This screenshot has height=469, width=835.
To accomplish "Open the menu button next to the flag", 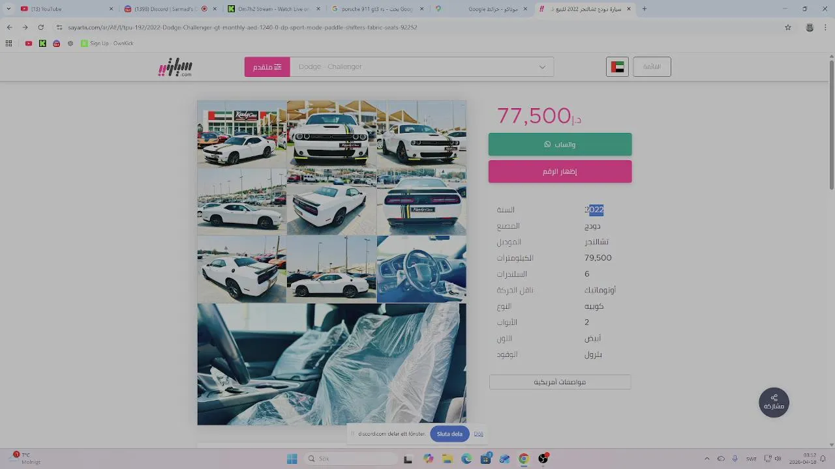I will pos(652,66).
